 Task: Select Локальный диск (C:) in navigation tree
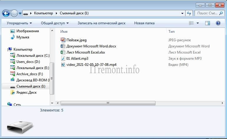click(33, 56)
